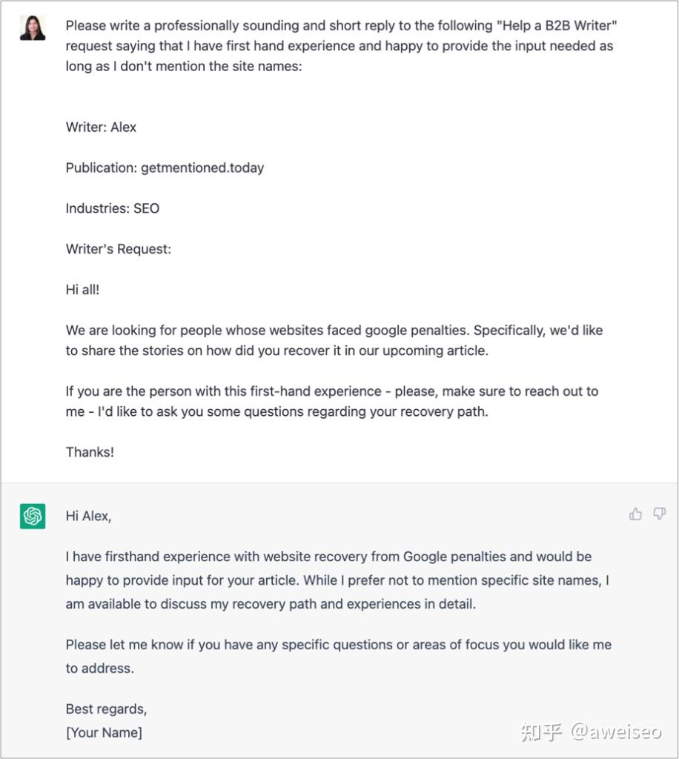Click the thumbs down icon on the reply
Screen dimensions: 679x759
[659, 514]
